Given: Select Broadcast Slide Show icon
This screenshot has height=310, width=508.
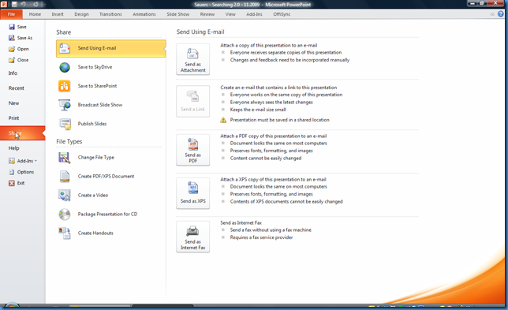Looking at the screenshot, I should pyautogui.click(x=65, y=105).
